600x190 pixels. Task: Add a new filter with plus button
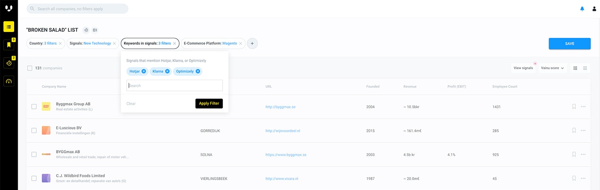point(252,43)
